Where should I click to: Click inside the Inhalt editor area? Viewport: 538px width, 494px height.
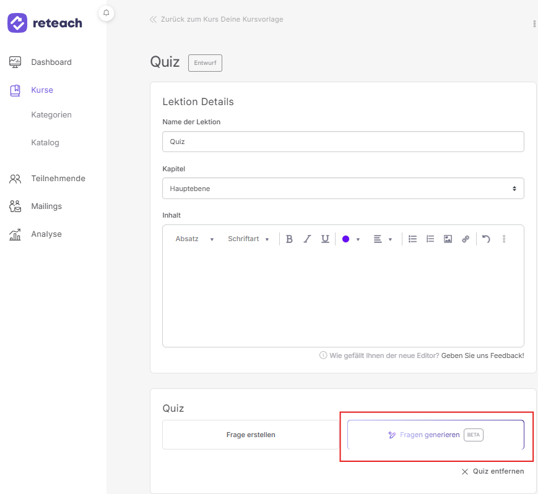pos(343,298)
